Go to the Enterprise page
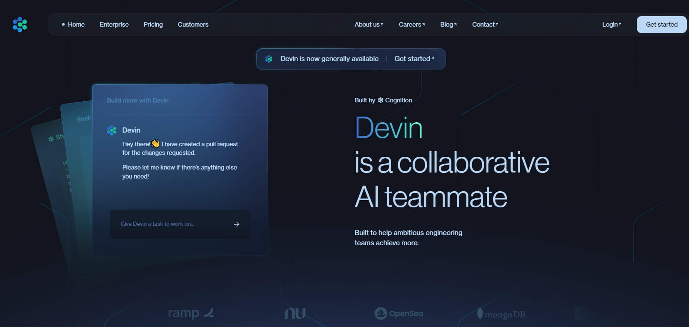The image size is (689, 327). pos(114,24)
